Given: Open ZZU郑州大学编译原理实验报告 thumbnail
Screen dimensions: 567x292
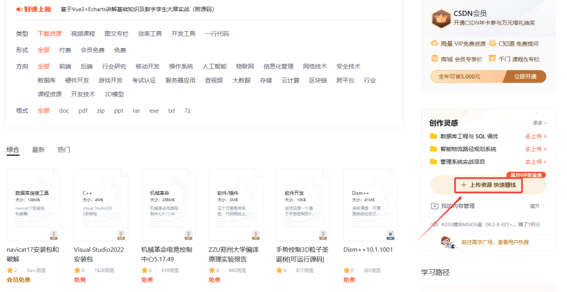Looking at the screenshot, I should pyautogui.click(x=236, y=205).
